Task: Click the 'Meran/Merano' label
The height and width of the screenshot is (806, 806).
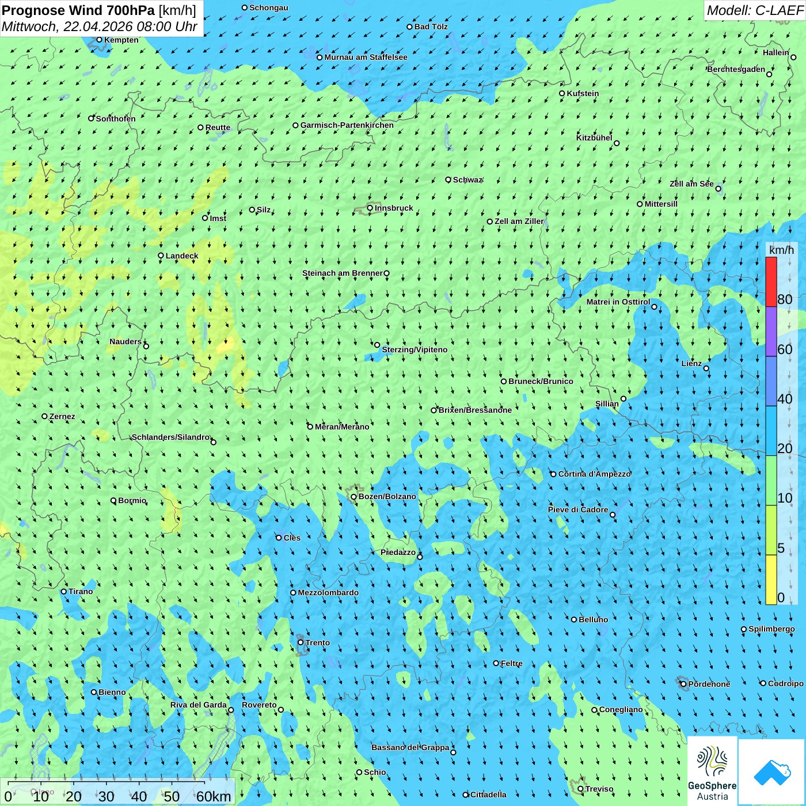Action: click(342, 427)
